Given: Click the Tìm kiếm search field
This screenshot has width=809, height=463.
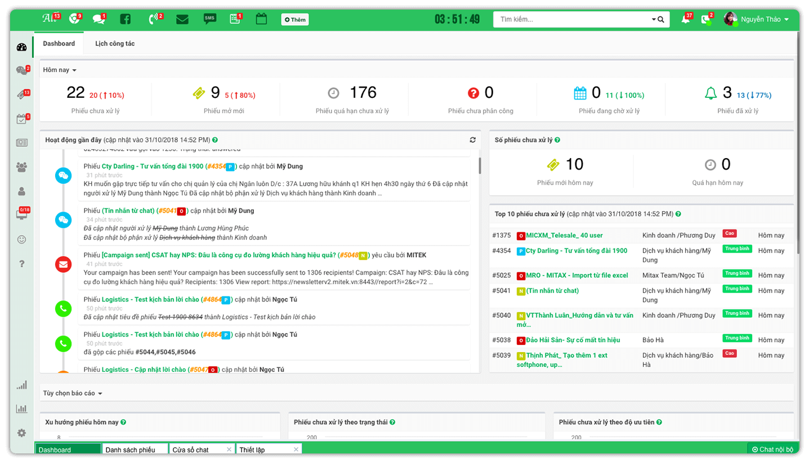Looking at the screenshot, I should click(571, 20).
